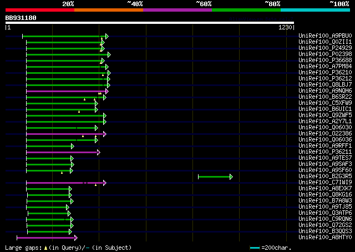Screen dimensions: 355x252
Task: Select the UniRef100_Q06036 label
Action: 325,140
